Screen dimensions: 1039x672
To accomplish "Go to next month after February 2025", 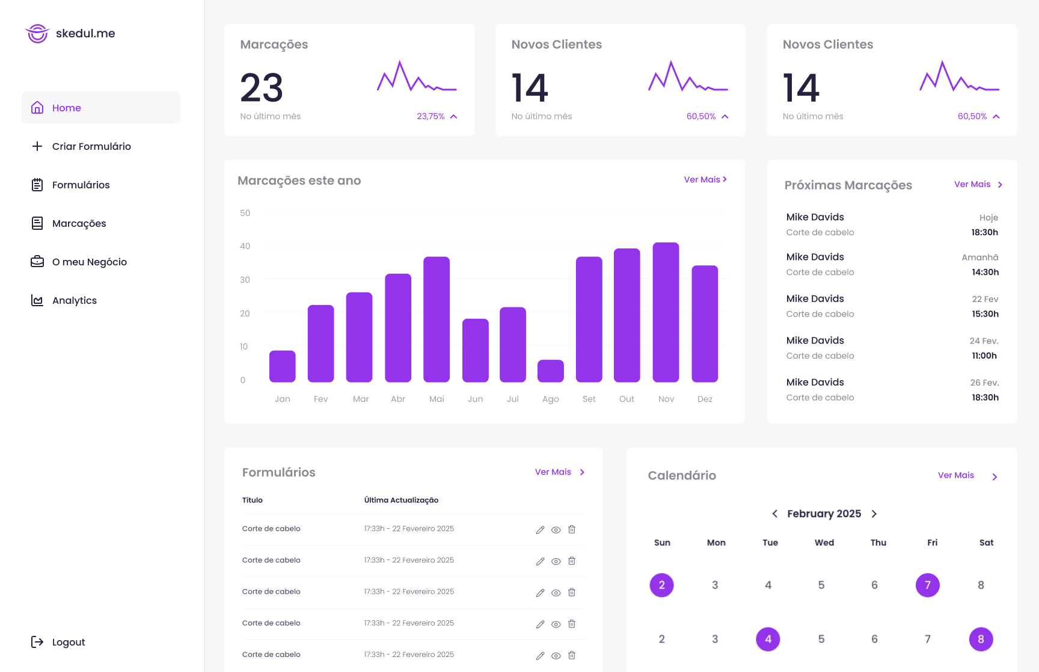I will click(874, 514).
